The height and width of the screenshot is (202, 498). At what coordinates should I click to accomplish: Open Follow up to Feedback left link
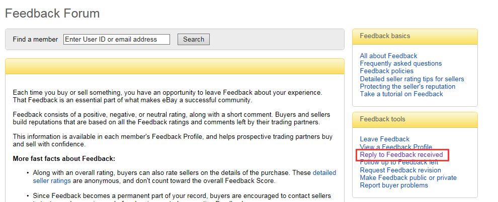399,162
